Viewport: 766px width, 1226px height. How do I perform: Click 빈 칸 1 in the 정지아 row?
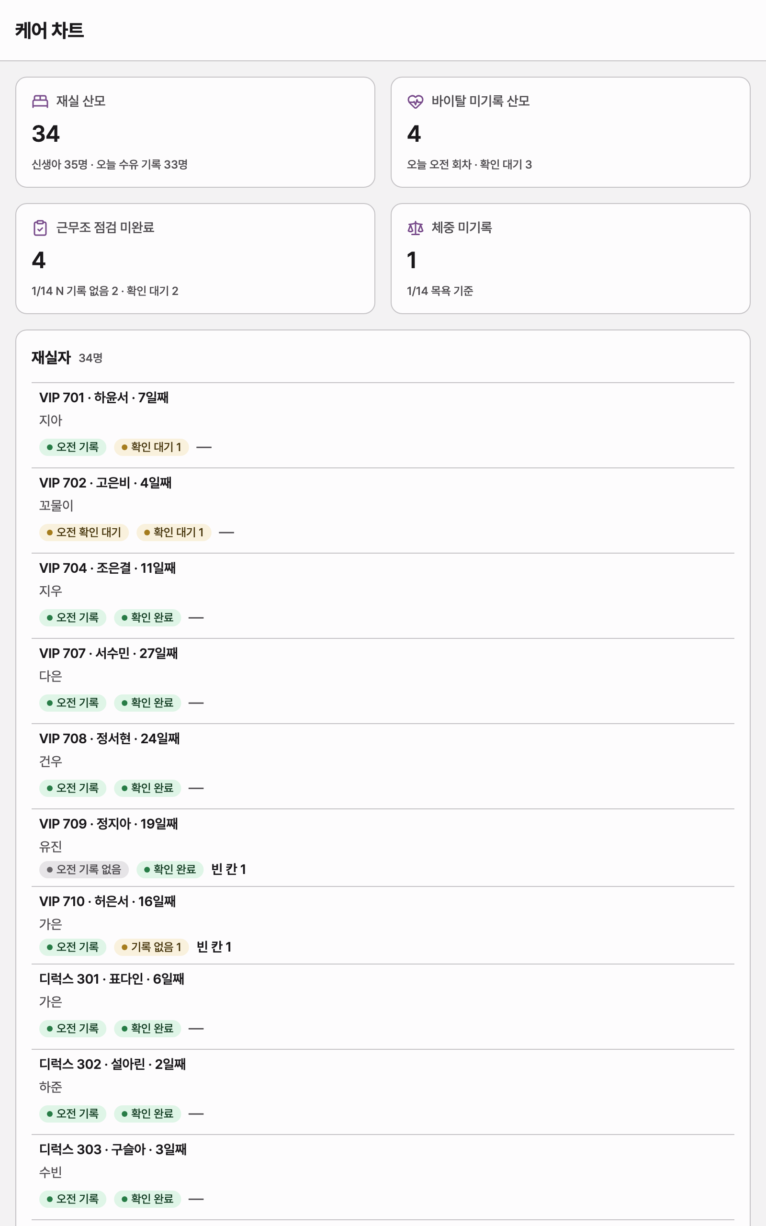[x=228, y=869]
